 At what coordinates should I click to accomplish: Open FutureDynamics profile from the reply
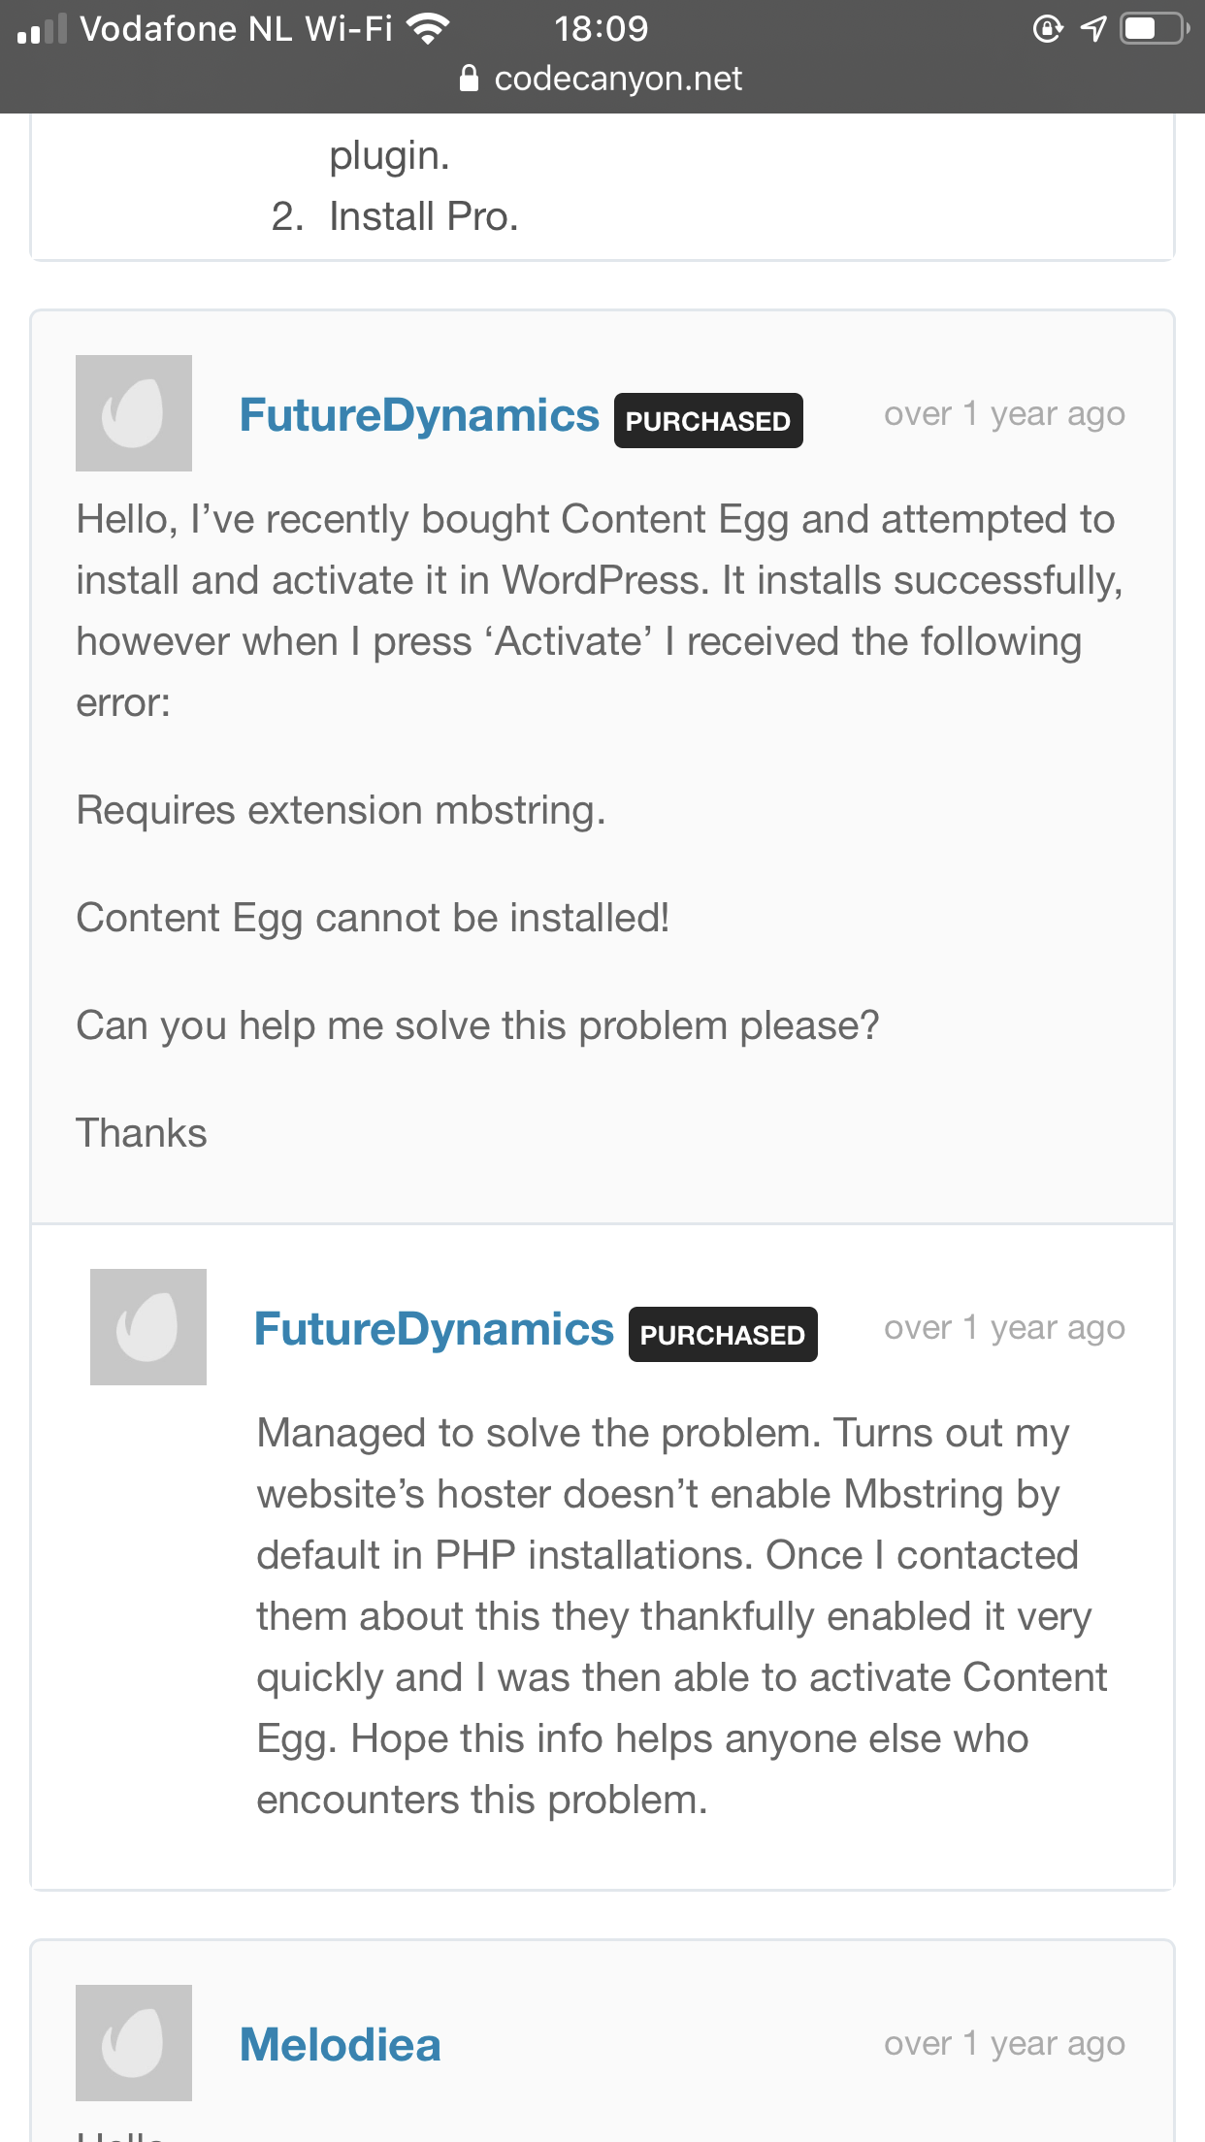(x=434, y=1329)
